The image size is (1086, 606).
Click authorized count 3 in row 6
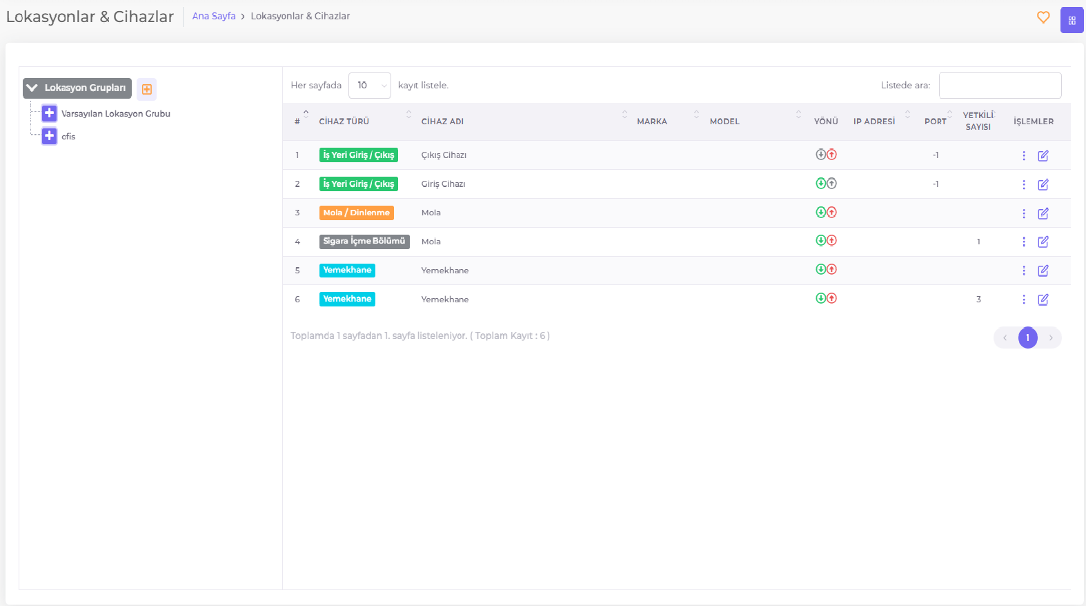coord(978,300)
